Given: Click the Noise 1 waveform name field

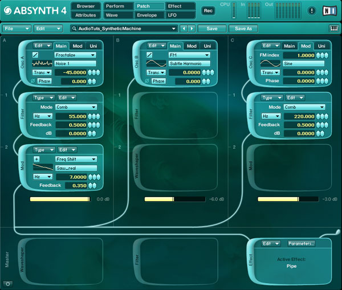Looking at the screenshot, I should (x=75, y=63).
